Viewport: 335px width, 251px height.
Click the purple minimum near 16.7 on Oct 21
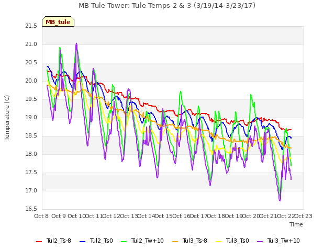(280, 200)
